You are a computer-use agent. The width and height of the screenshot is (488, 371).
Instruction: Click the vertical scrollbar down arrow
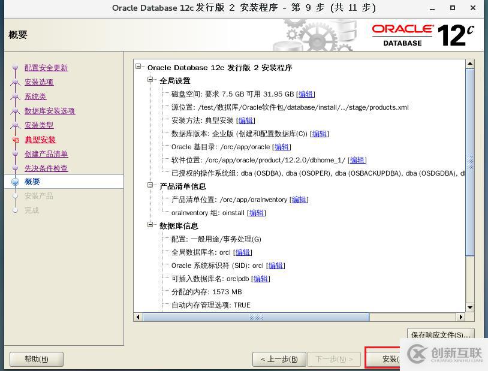coord(470,307)
